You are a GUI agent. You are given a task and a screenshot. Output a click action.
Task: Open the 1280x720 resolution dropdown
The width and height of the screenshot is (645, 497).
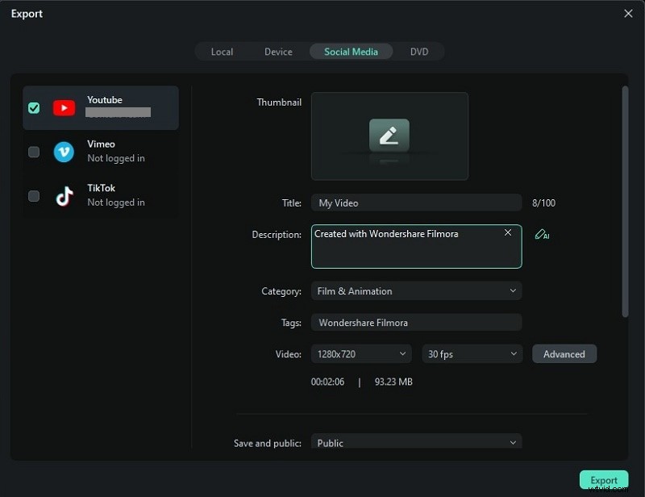(x=360, y=353)
